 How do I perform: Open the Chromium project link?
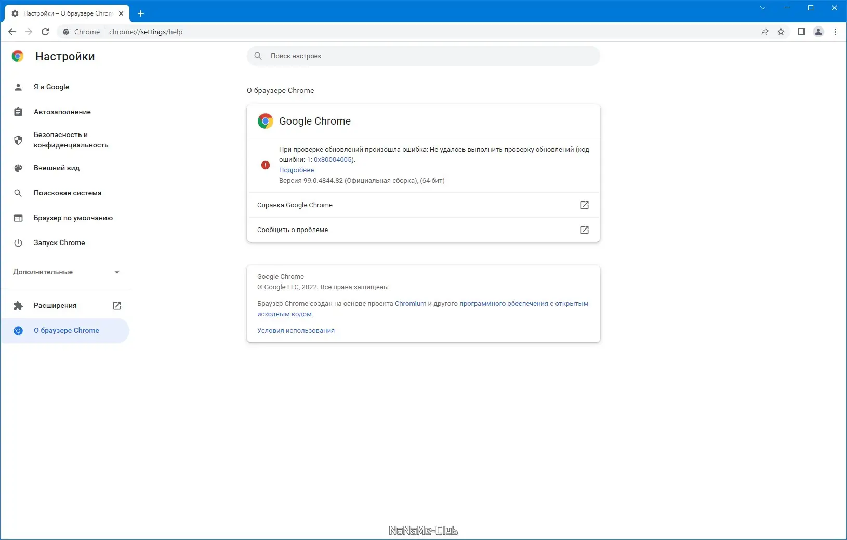[x=411, y=304]
